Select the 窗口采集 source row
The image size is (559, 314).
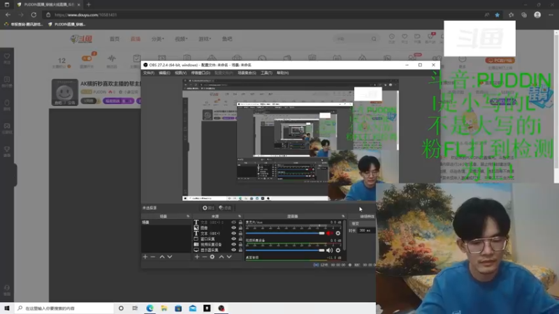(218, 239)
